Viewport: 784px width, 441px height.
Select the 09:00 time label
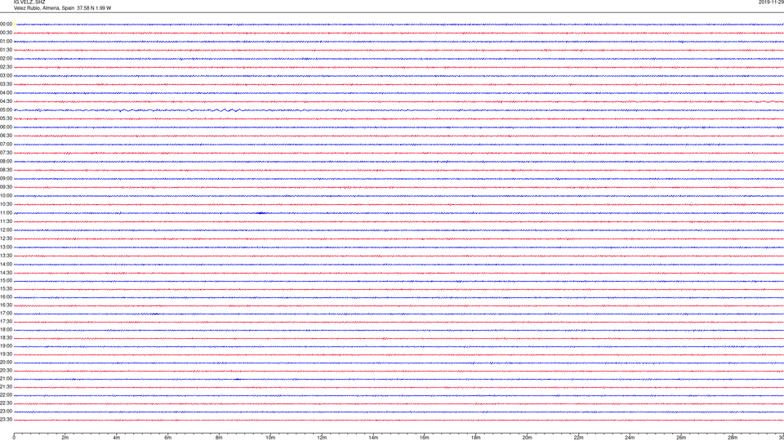pyautogui.click(x=6, y=179)
